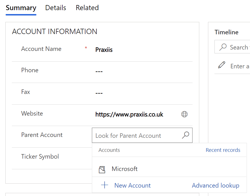The height and width of the screenshot is (196, 250).
Task: Click the Timeline search magnifier icon
Action: pos(223,47)
